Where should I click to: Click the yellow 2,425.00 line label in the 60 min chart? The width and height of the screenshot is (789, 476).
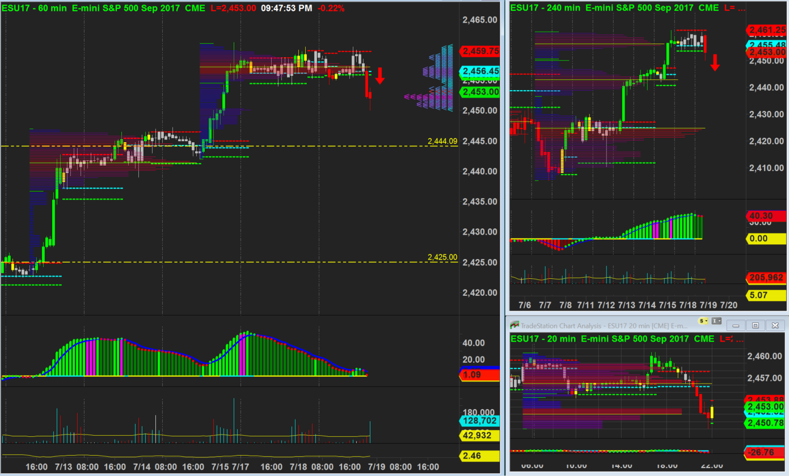click(x=442, y=257)
